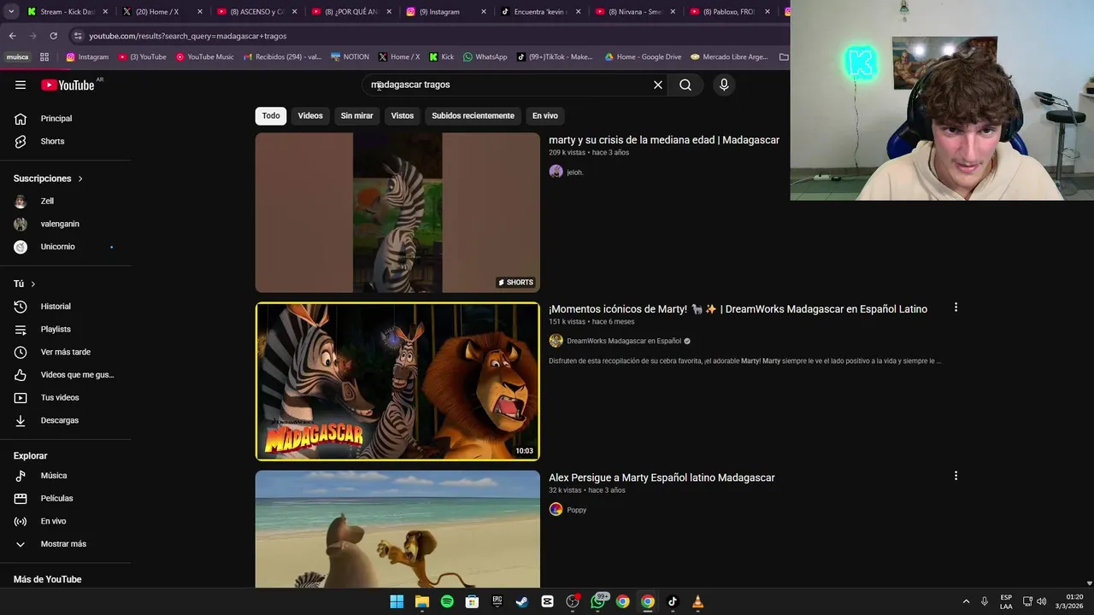Open the YouTube Music bookmark
Viewport: 1094px width, 615px height.
(205, 57)
